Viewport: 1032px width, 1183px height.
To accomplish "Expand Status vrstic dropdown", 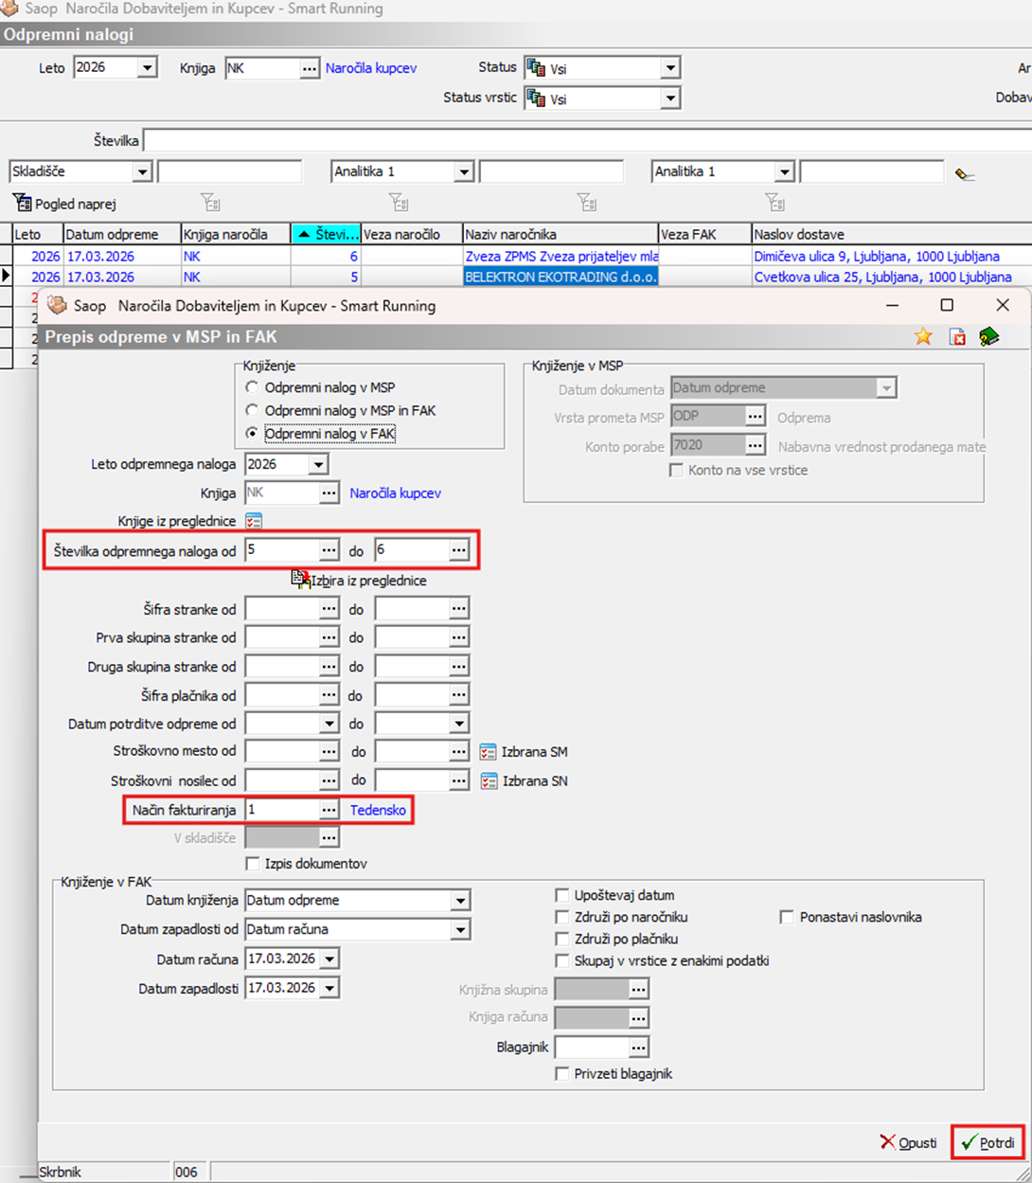I will click(x=670, y=99).
